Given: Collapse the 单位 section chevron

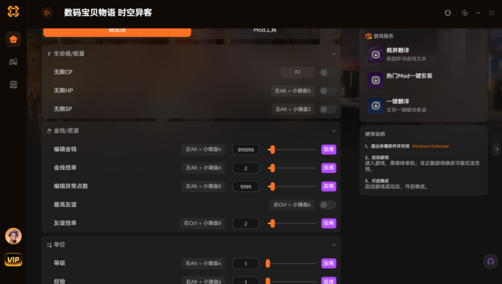Looking at the screenshot, I should point(333,245).
